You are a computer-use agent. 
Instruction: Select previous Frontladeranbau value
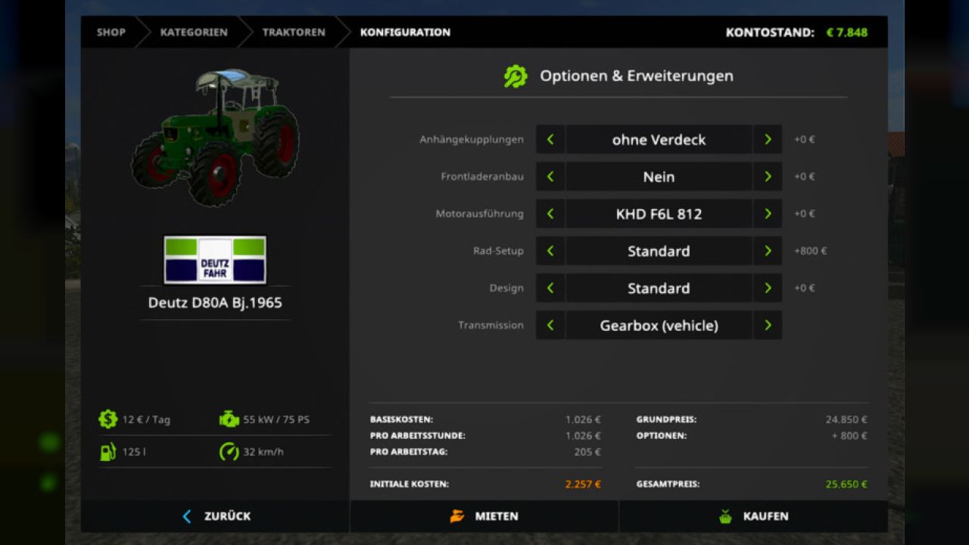click(550, 176)
